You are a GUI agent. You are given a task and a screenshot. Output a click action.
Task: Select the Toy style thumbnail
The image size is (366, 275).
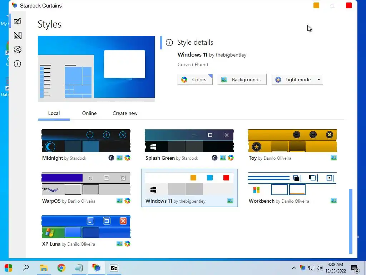click(x=292, y=140)
